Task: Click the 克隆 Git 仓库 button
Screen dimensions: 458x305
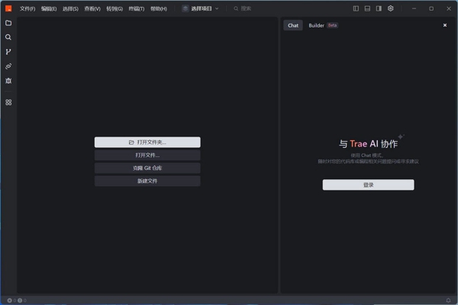Action: [x=147, y=168]
